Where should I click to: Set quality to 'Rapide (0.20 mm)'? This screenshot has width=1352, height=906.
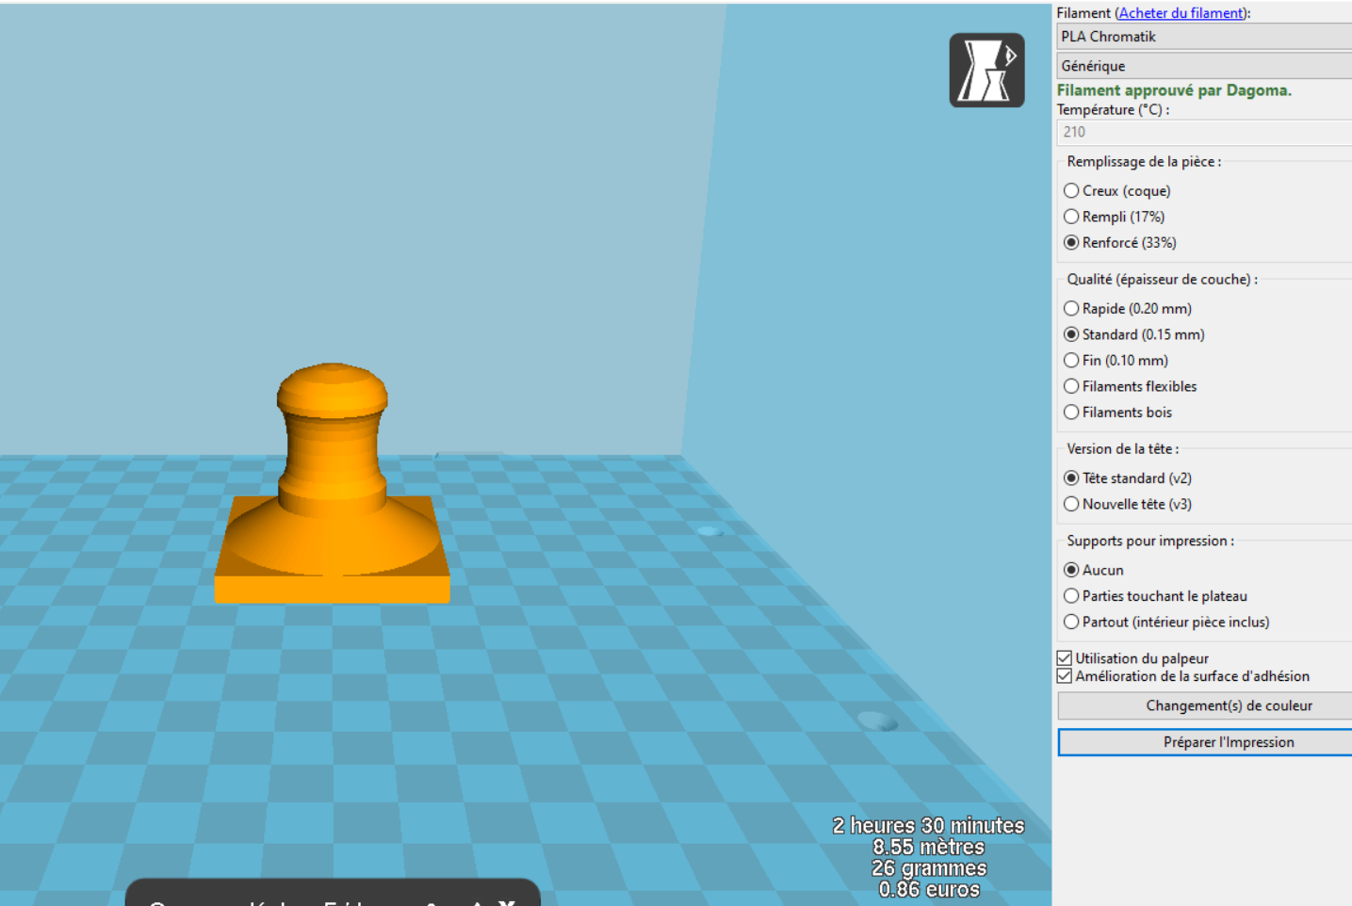tap(1071, 309)
